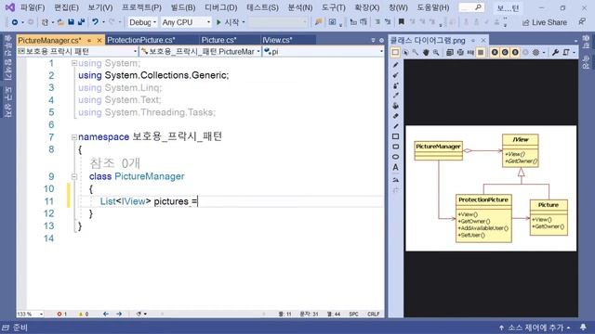Toggle the blue channel in the image editor
595x334 pixels.
515,52
